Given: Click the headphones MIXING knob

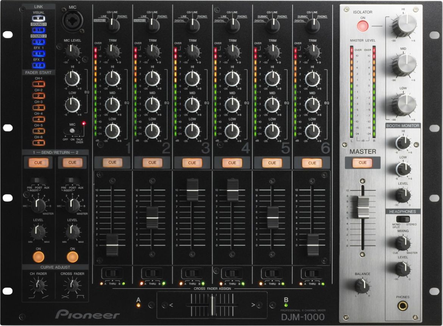Looking at the screenshot, I should coord(403,243).
